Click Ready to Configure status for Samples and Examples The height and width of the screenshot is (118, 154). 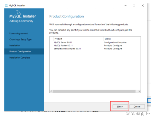pos(113,49)
